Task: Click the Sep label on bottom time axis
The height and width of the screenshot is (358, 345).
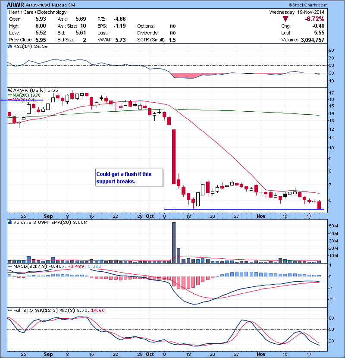Action: [x=48, y=354]
